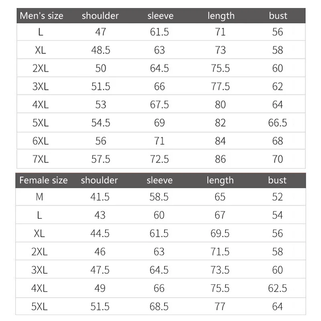
Task: Click the 48.5 shoulder value
Action: click(101, 50)
